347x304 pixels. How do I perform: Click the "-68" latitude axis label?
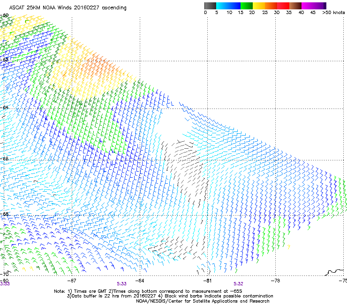(x=5, y=214)
